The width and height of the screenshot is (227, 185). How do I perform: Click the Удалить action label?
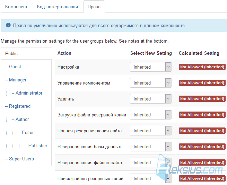tap(66, 99)
